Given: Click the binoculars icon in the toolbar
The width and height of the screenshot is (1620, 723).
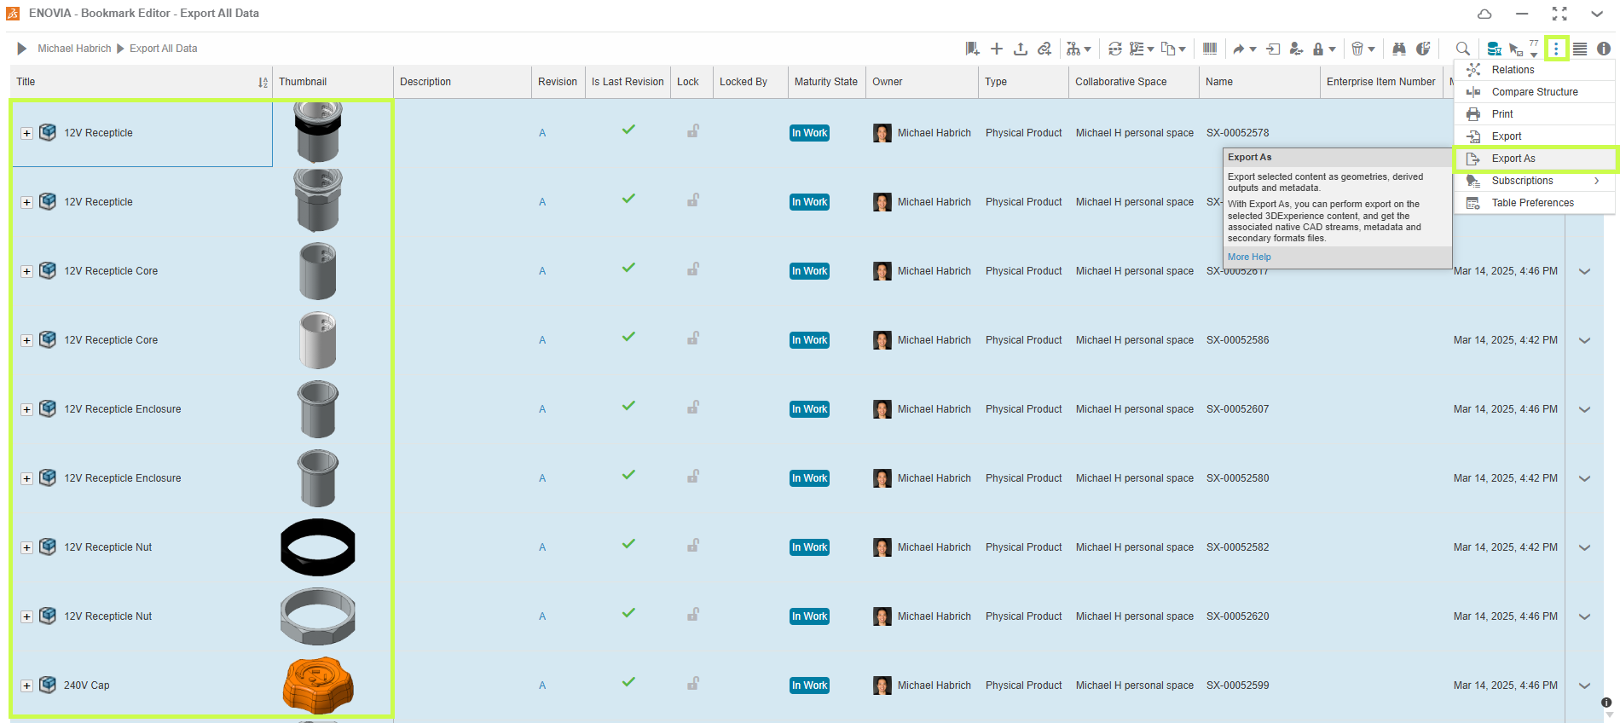Looking at the screenshot, I should (x=1399, y=49).
